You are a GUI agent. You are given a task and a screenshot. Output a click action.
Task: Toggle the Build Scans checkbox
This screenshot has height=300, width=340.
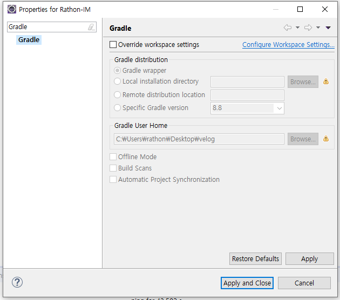(x=113, y=168)
